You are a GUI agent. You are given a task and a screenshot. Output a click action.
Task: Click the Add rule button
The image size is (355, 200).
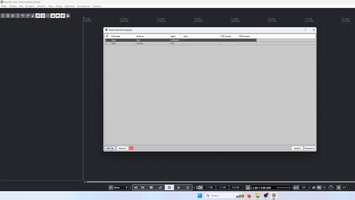tap(110, 148)
